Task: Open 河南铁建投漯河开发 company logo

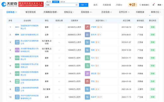Action: pos(17,58)
